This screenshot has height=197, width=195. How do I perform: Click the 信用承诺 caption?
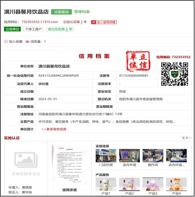[69, 190]
